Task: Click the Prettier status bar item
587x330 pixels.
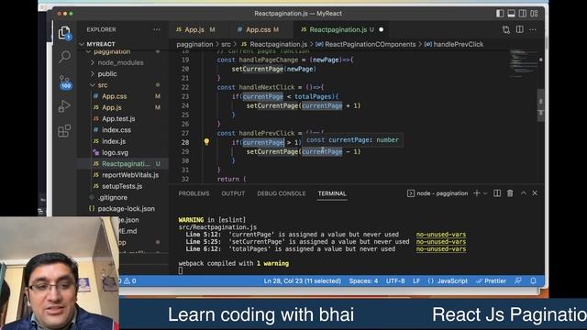Action: coord(491,280)
